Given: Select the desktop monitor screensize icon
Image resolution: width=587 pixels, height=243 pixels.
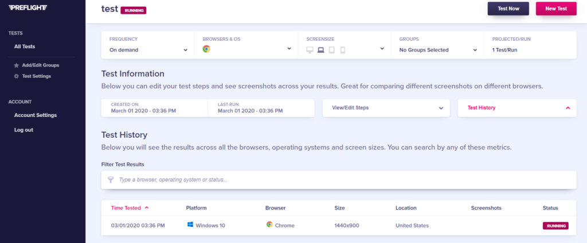Looking at the screenshot, I should pyautogui.click(x=310, y=50).
